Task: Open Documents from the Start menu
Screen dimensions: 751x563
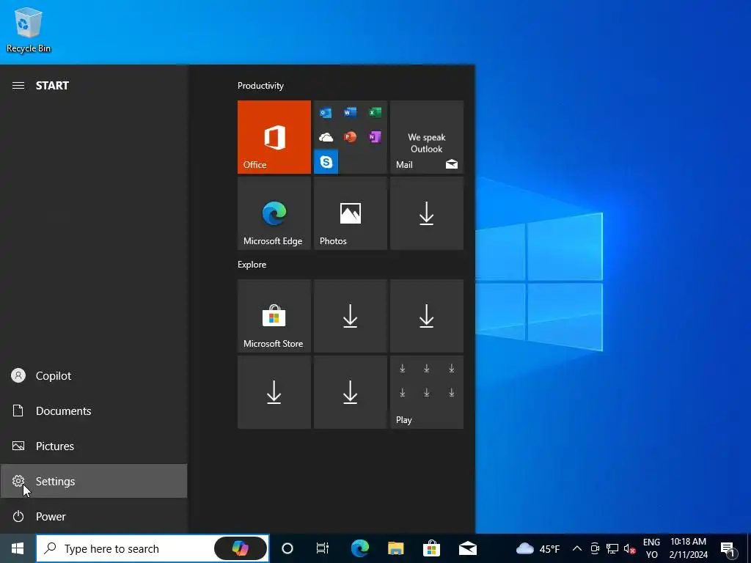Action: 94,411
